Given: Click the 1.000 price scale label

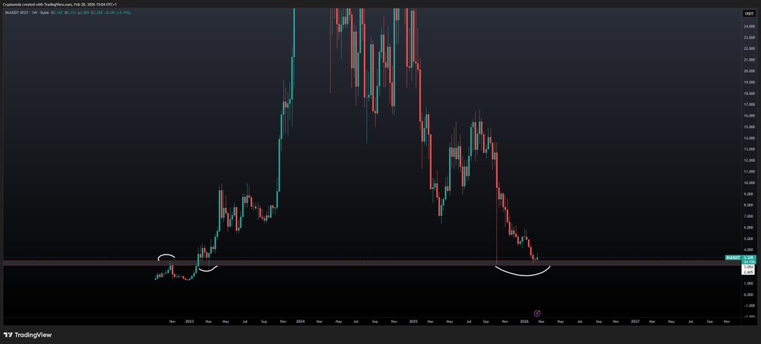Looking at the screenshot, I should 748,283.
